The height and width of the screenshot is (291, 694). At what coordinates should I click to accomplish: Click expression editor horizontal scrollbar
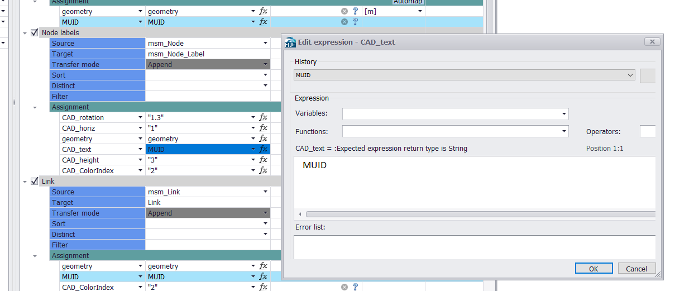(x=481, y=214)
